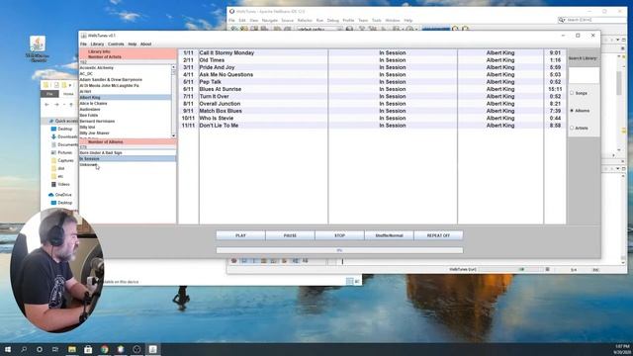
Task: Open the File menu in WallyTunes
Action: (x=83, y=44)
